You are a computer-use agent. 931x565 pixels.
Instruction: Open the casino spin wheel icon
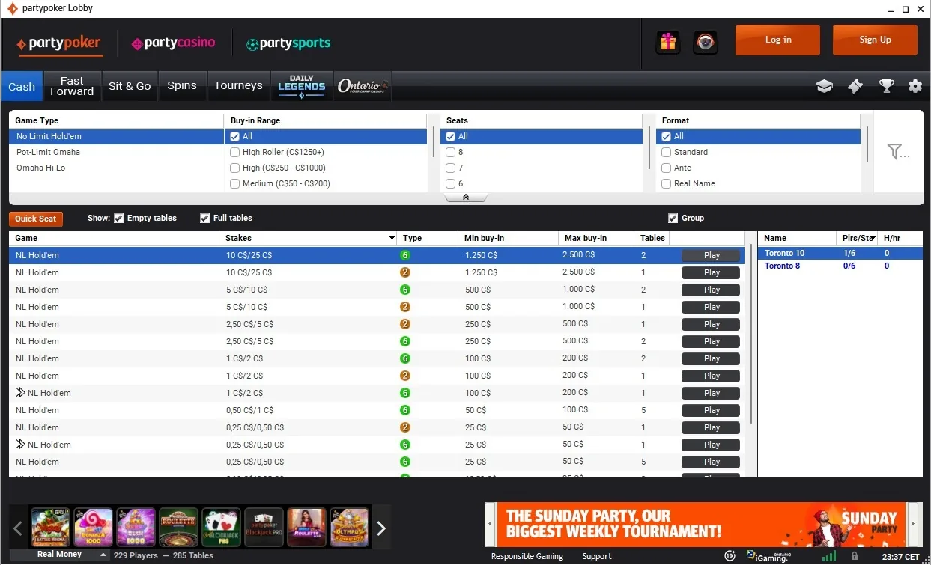click(704, 42)
